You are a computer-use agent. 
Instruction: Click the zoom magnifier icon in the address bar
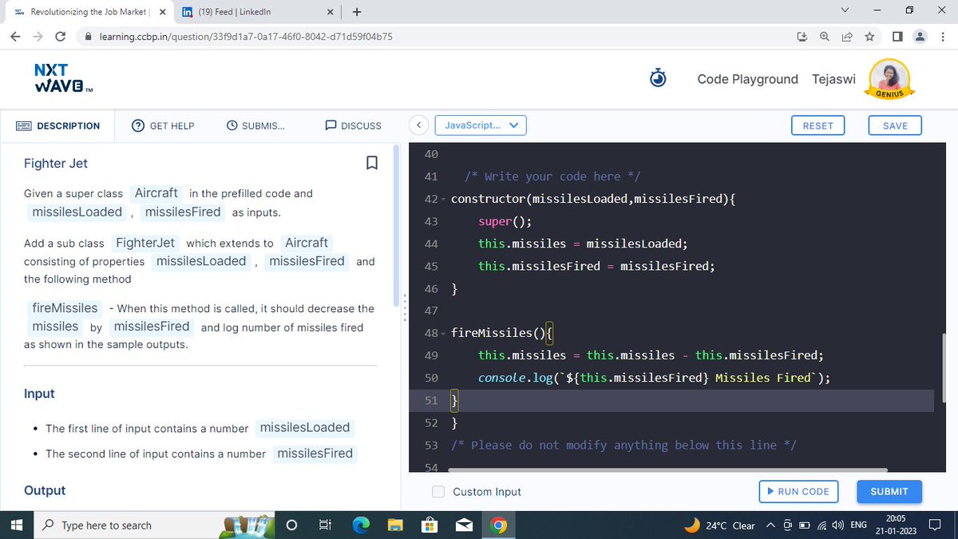(825, 37)
